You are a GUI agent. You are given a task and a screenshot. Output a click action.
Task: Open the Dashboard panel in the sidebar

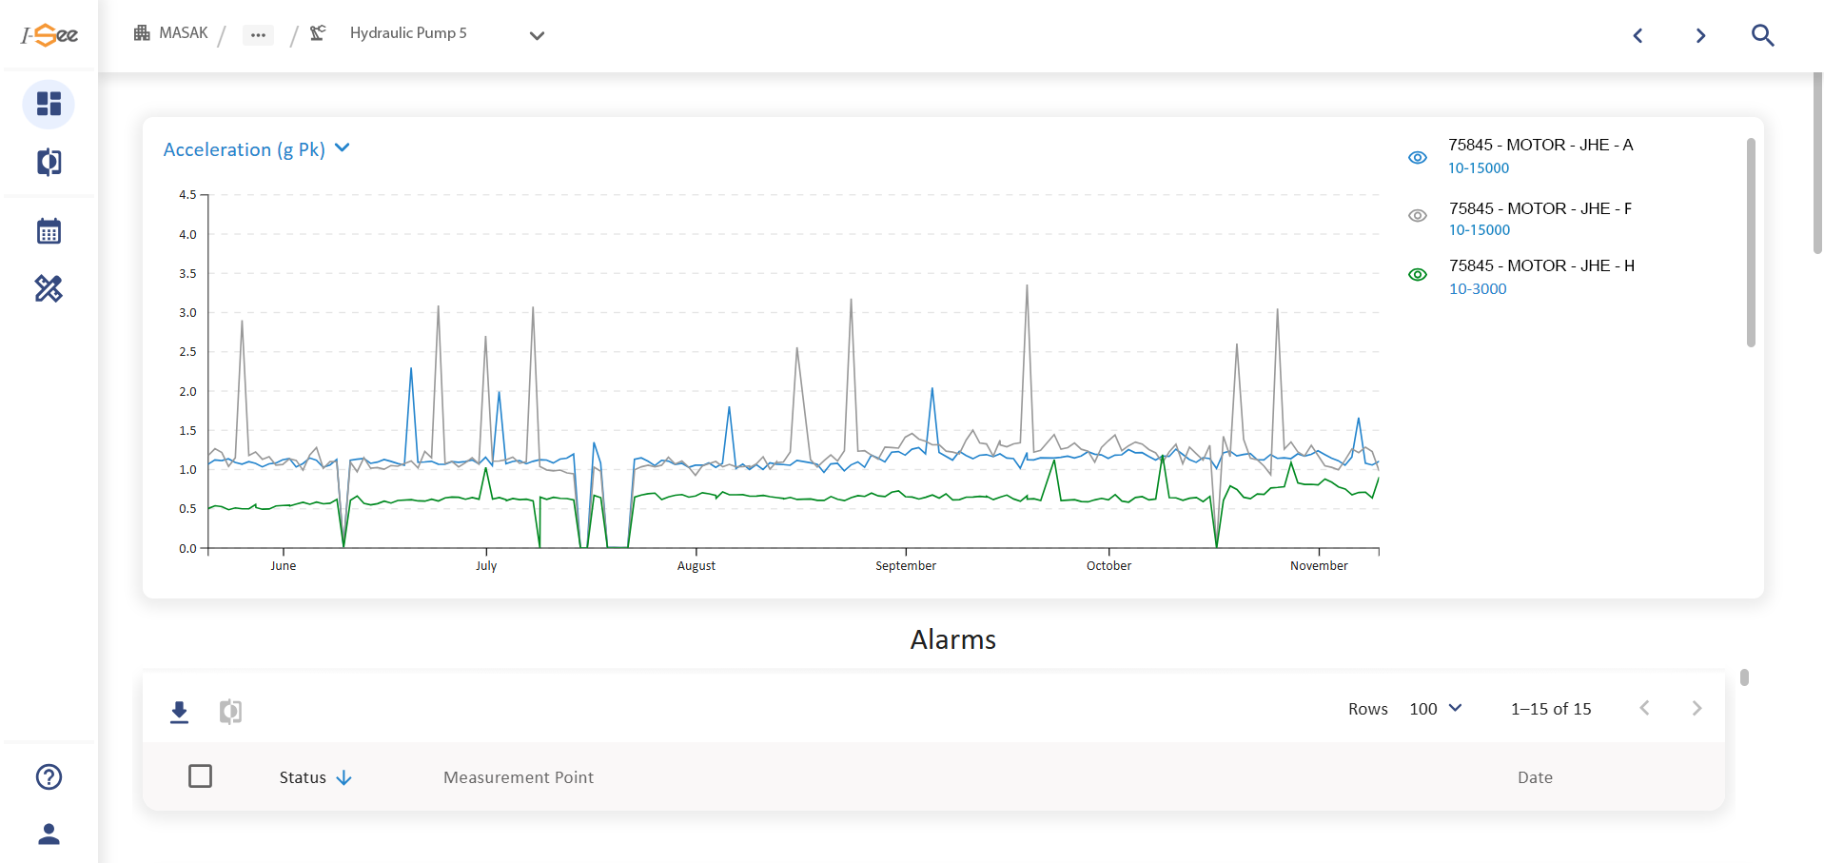[x=49, y=105]
